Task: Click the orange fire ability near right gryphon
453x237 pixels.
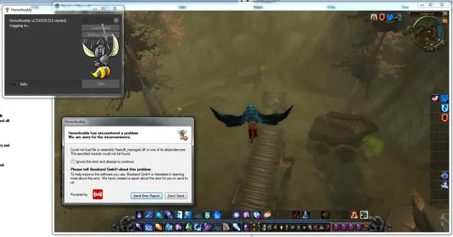Action: point(354,215)
